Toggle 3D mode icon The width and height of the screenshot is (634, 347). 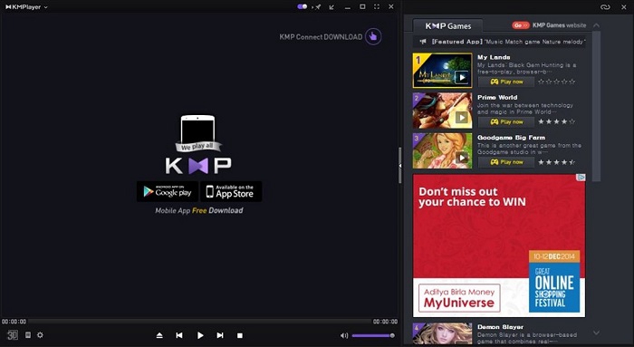pyautogui.click(x=13, y=335)
